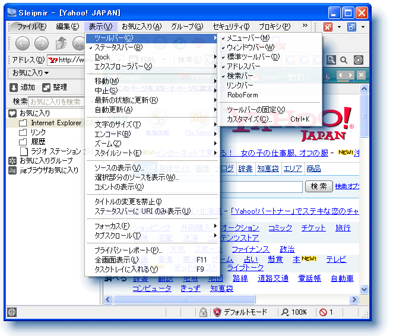Expand the 移動(M) submenu

tap(152, 81)
